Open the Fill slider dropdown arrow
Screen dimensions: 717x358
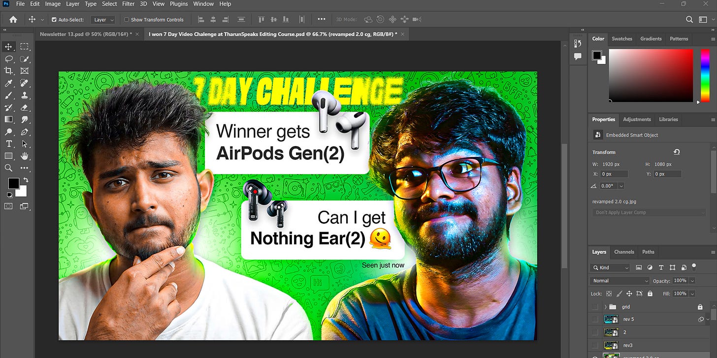pos(692,294)
